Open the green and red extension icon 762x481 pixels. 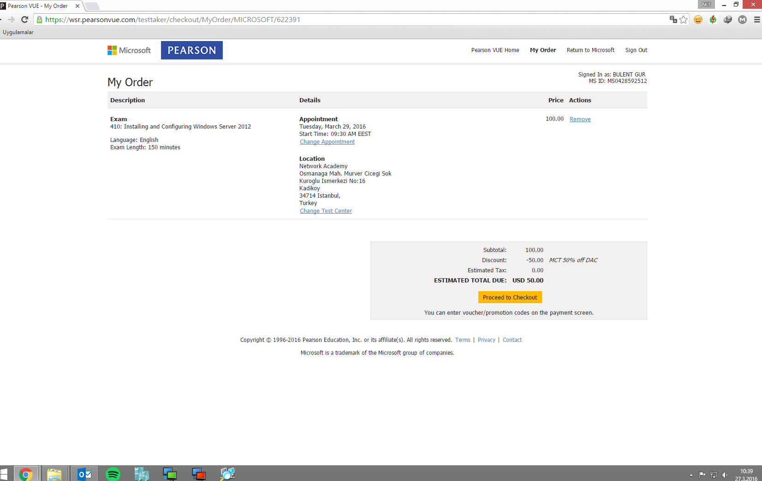coord(713,19)
